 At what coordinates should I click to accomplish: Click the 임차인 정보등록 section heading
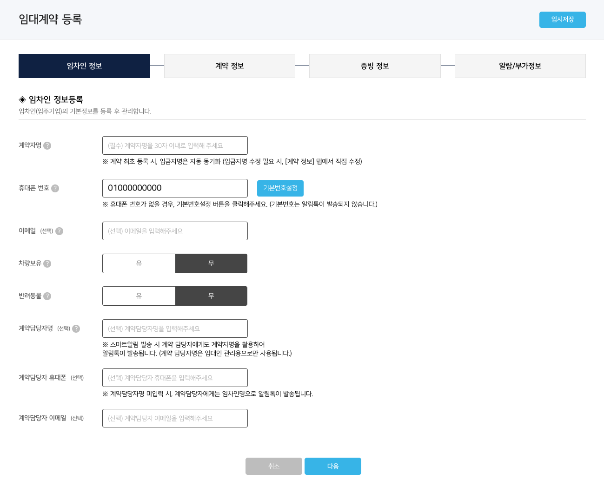click(51, 99)
